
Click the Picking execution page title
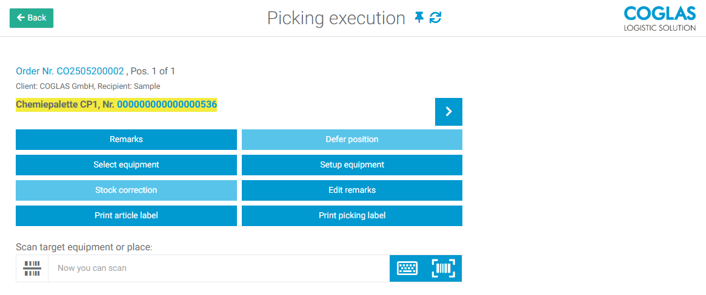[x=336, y=18]
